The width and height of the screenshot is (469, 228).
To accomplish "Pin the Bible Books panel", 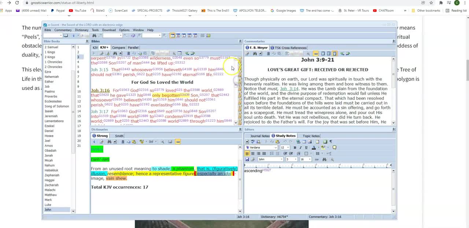I will [x=87, y=41].
